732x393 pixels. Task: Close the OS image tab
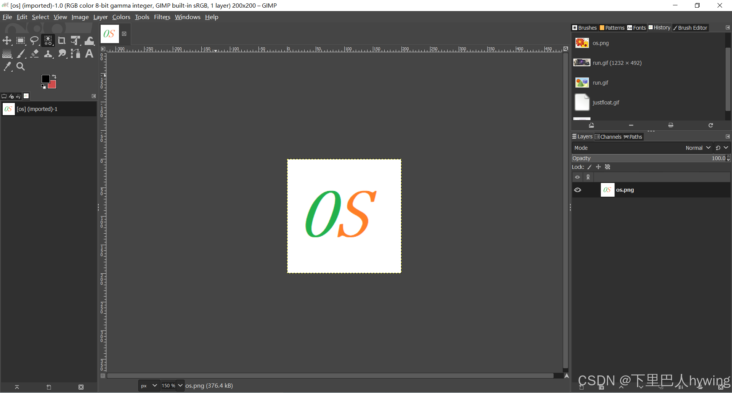[124, 34]
